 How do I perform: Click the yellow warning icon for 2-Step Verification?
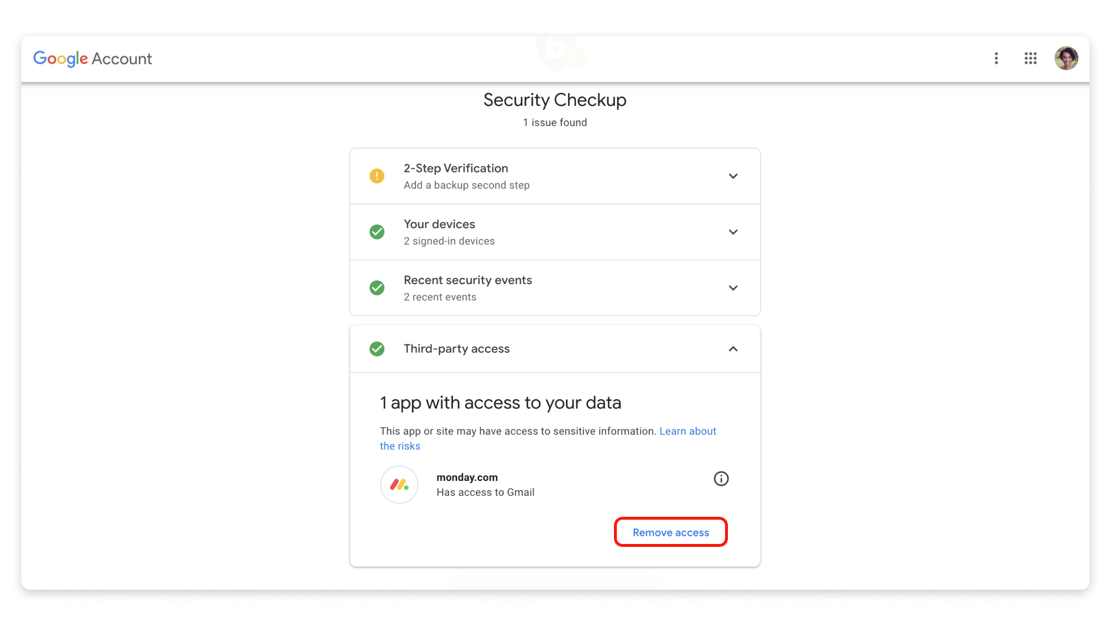tap(377, 176)
